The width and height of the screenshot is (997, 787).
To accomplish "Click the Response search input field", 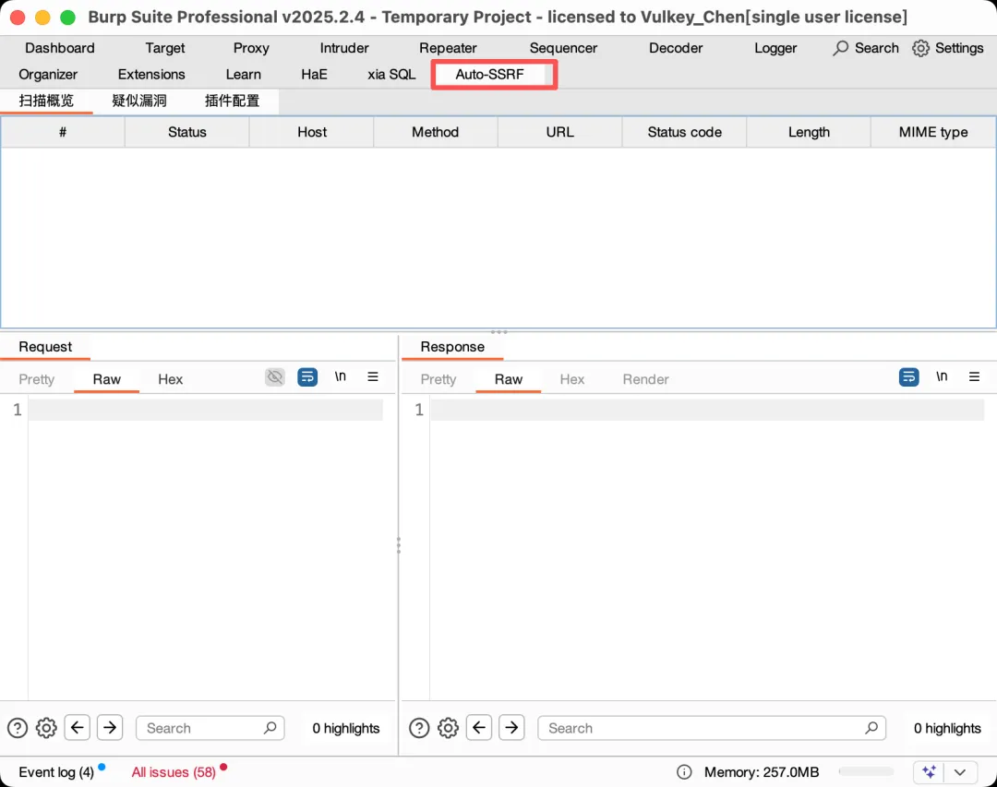I will tap(712, 728).
